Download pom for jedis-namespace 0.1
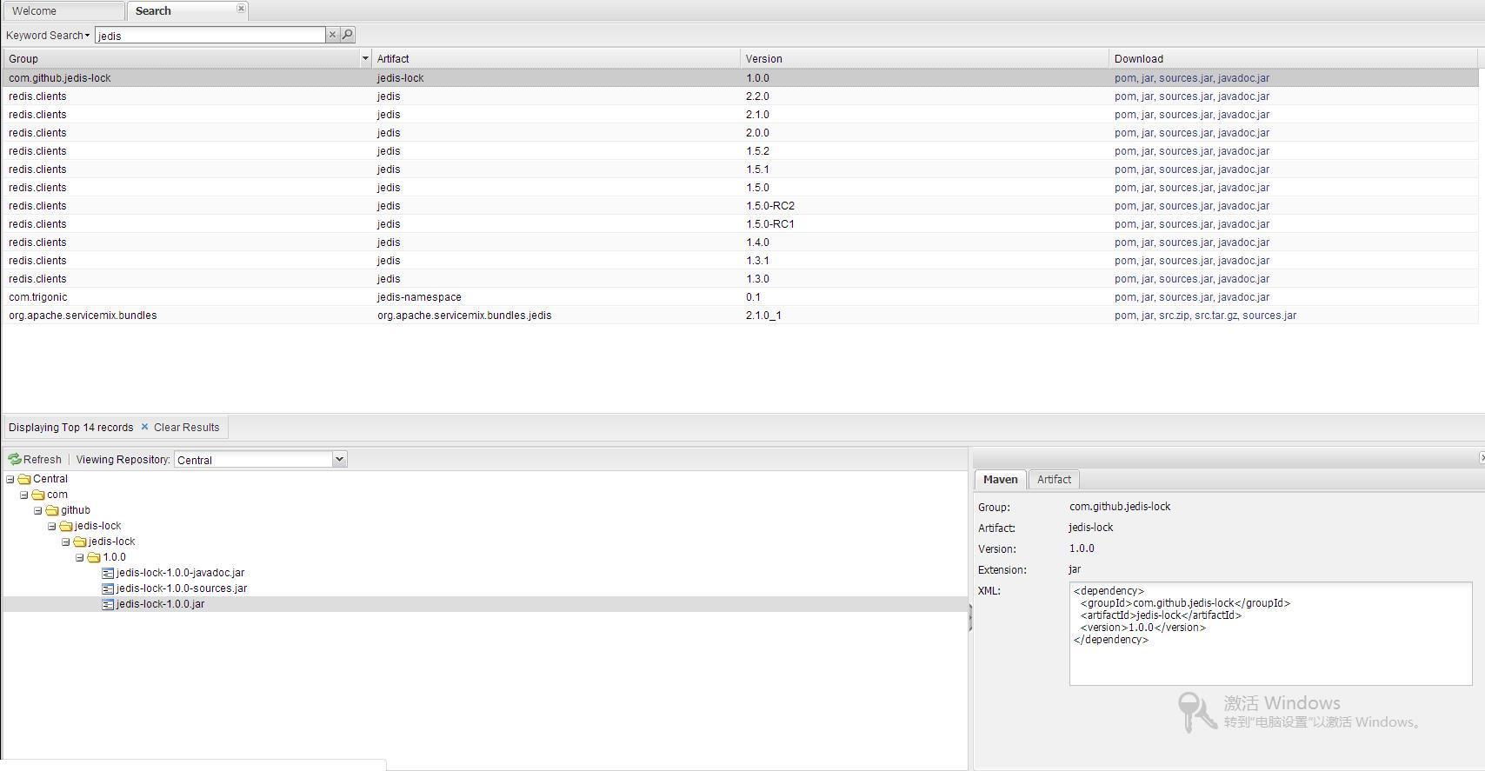The width and height of the screenshot is (1485, 771). point(1125,297)
